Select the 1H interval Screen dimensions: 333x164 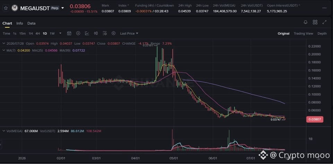(31, 34)
